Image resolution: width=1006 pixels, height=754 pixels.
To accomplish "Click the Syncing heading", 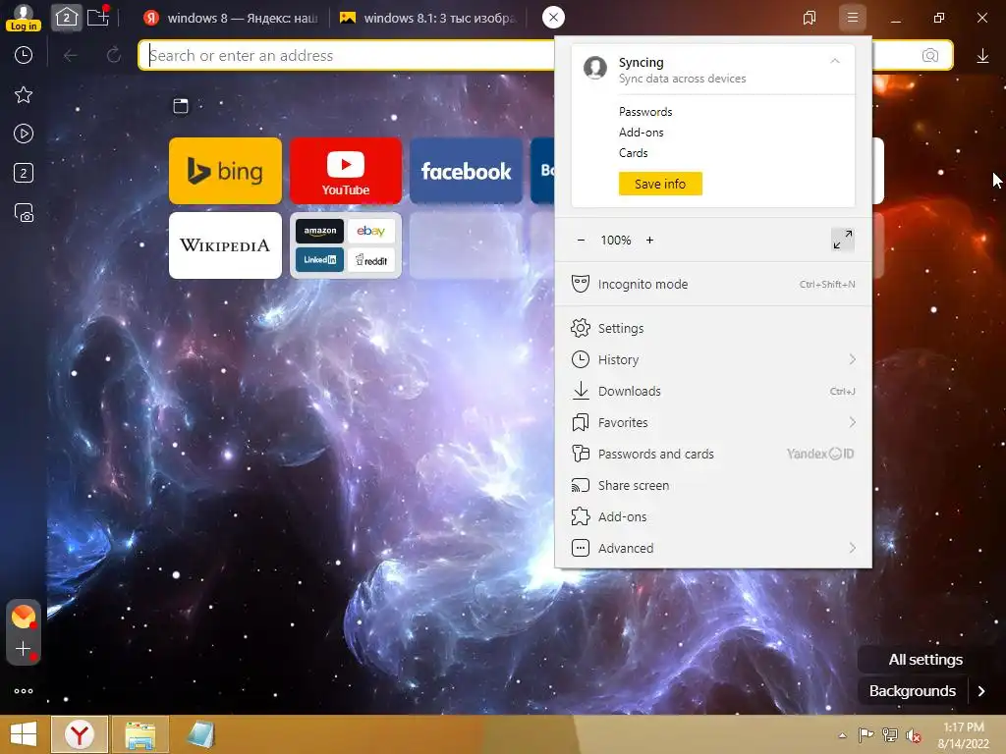I will pyautogui.click(x=641, y=62).
